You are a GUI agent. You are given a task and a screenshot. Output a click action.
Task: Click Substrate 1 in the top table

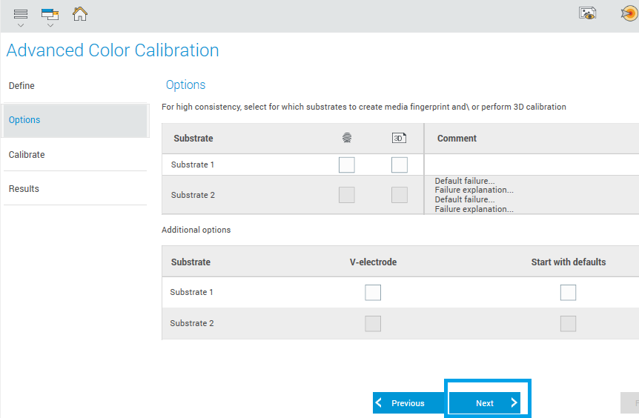click(x=192, y=165)
